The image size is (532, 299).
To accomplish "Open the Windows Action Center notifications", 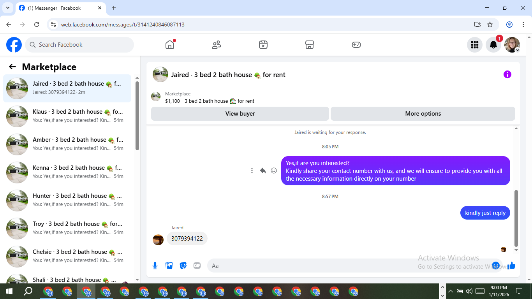I will point(519,291).
